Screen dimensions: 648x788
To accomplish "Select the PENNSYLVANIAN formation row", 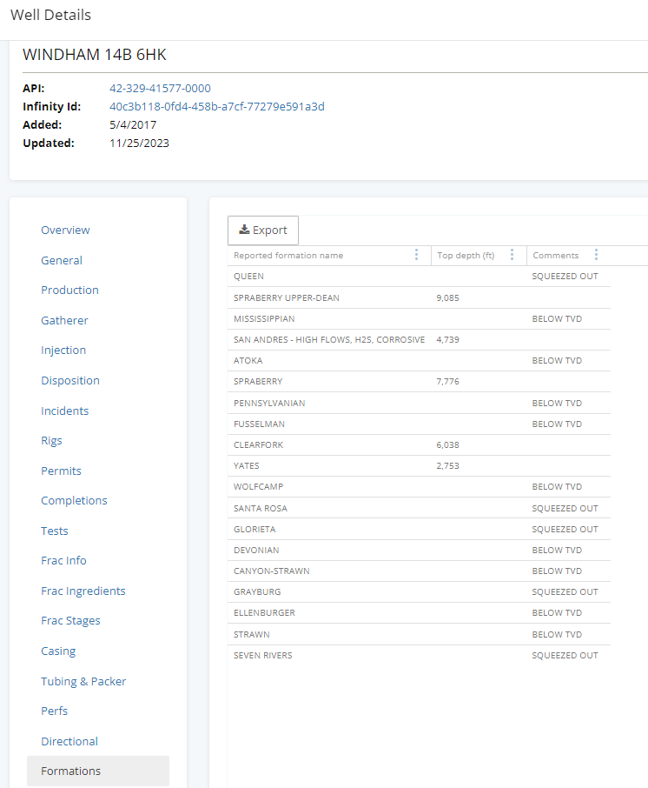I will [x=420, y=403].
